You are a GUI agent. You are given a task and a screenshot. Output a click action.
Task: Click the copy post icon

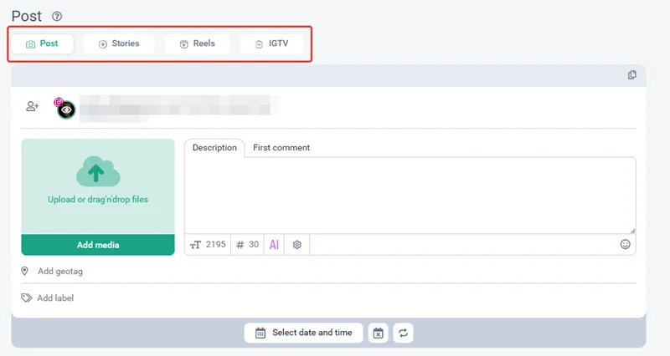tap(632, 75)
